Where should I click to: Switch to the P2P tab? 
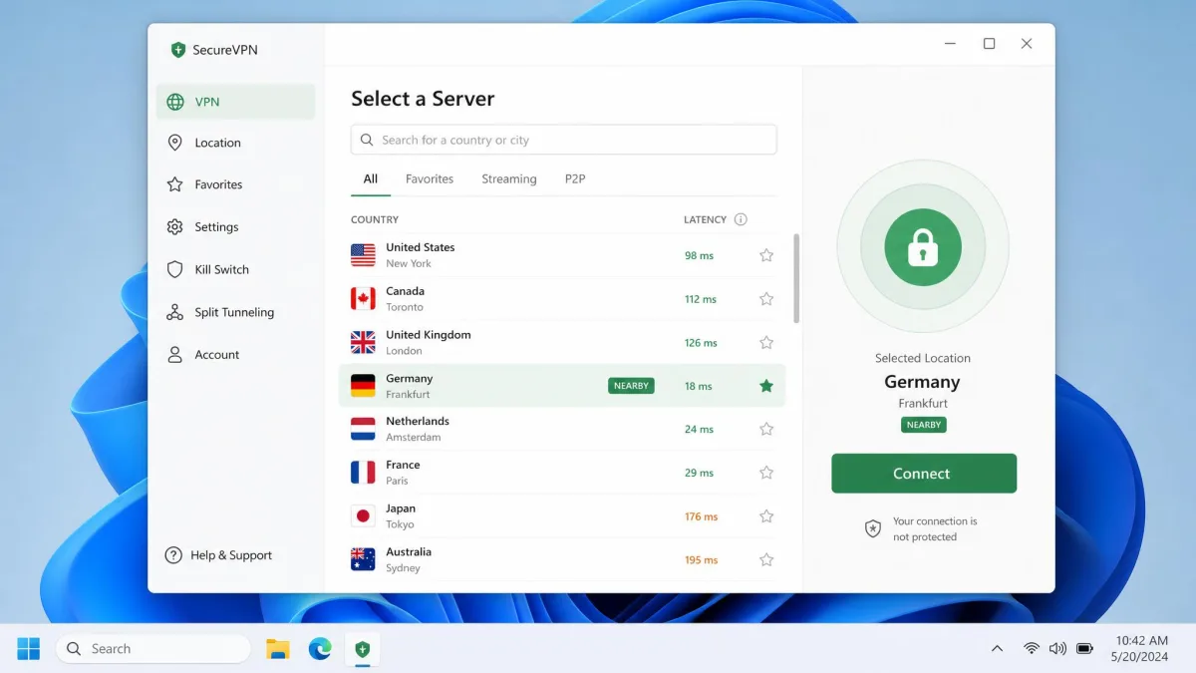pyautogui.click(x=575, y=179)
